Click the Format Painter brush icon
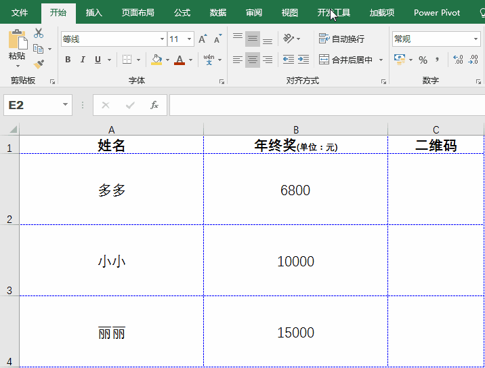485x368 pixels. [39, 64]
